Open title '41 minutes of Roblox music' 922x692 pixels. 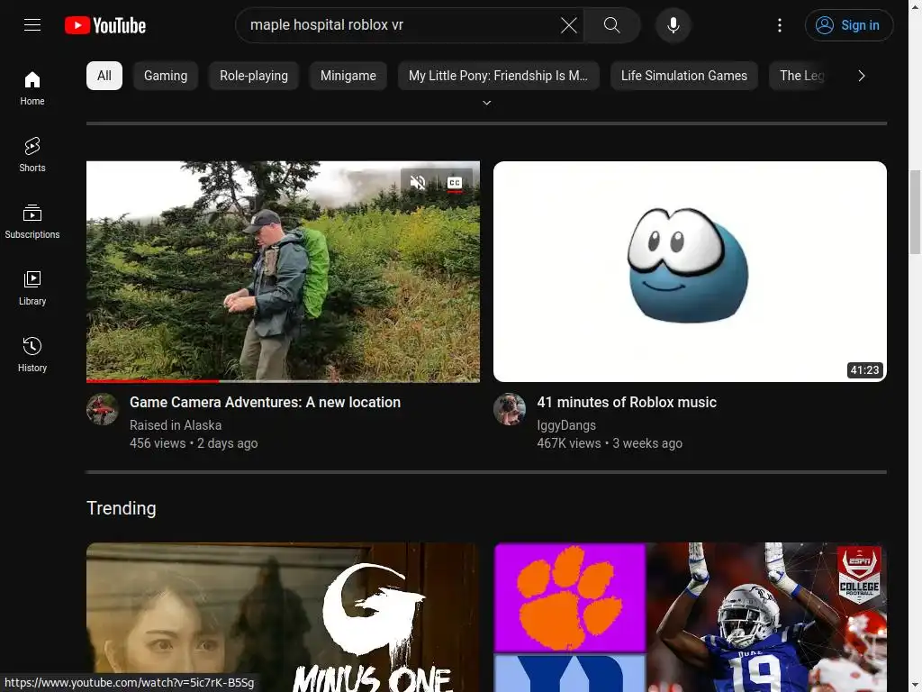pyautogui.click(x=627, y=403)
